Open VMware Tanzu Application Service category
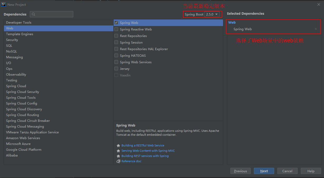Screen dimensions: 324x178 (x=59, y=132)
